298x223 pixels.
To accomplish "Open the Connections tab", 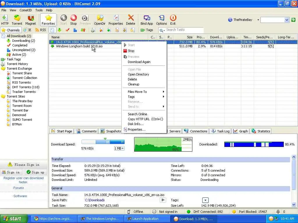I will (x=196, y=131).
